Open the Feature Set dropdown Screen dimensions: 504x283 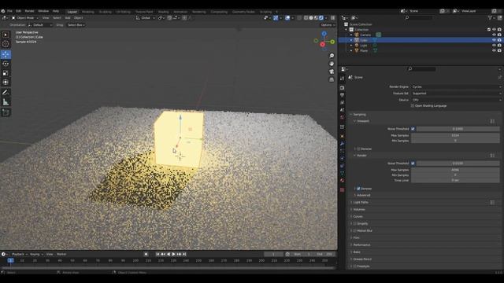point(456,94)
